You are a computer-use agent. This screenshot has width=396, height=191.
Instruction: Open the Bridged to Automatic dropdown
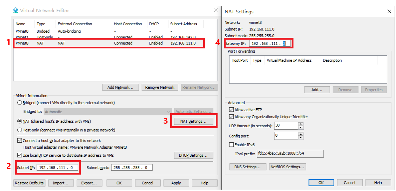(x=108, y=112)
